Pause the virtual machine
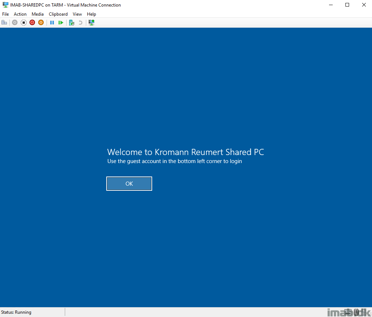Screen dimensions: 372x317 click(52, 23)
